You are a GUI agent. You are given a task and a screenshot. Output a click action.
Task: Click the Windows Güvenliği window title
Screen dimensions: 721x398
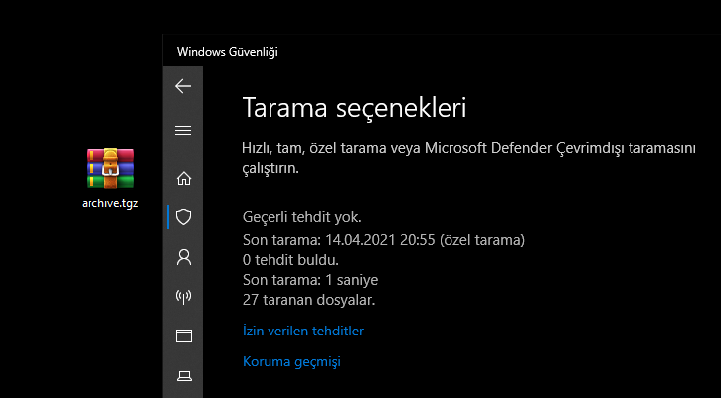pyautogui.click(x=227, y=52)
